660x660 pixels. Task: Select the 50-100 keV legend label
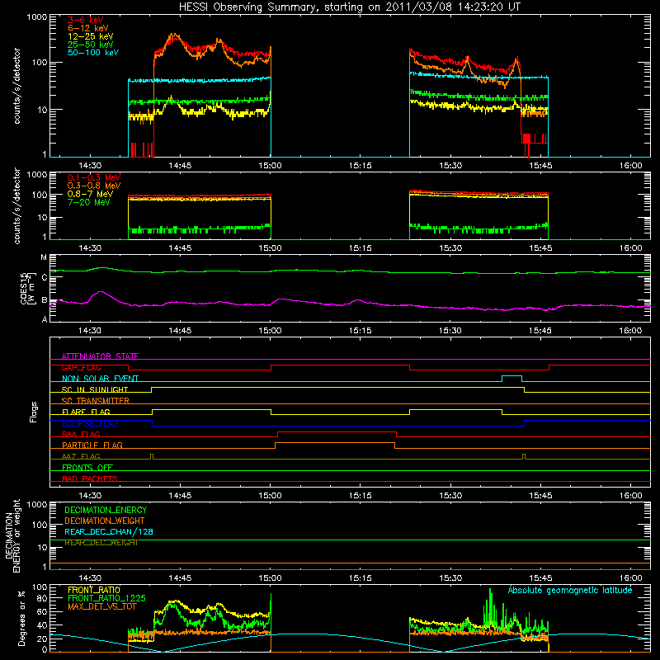tap(93, 53)
